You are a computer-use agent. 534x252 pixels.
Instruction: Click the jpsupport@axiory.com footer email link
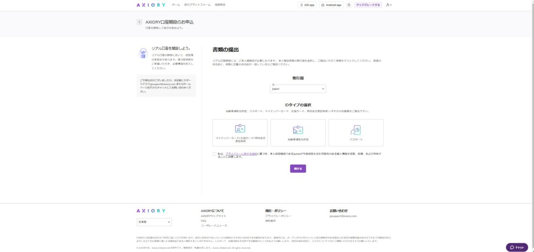pos(343,216)
